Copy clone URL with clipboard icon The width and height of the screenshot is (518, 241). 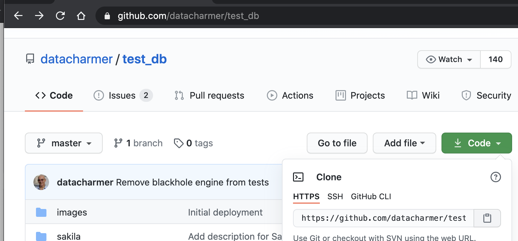487,218
